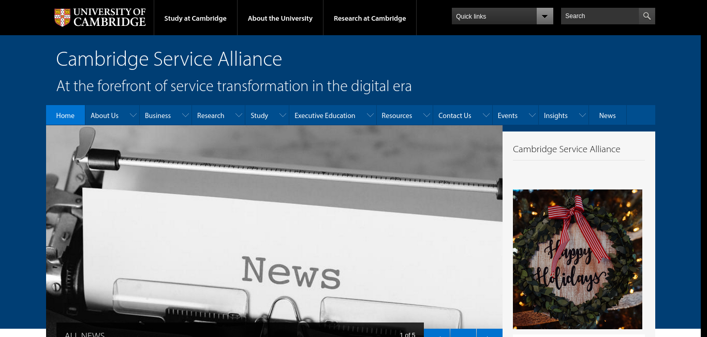Open the Resources menu item
Viewport: 707px width, 337px height.
pos(397,115)
